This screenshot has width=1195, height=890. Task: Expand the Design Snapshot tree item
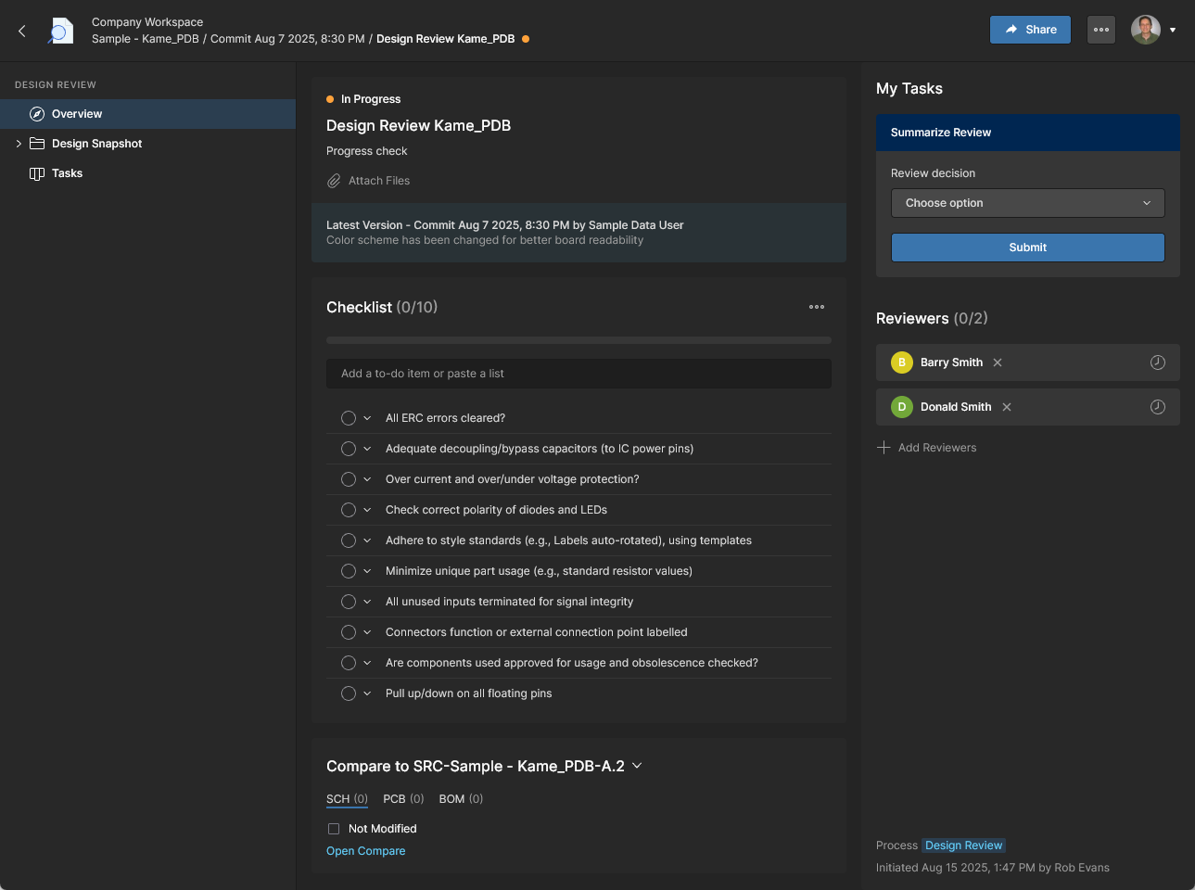pos(19,144)
